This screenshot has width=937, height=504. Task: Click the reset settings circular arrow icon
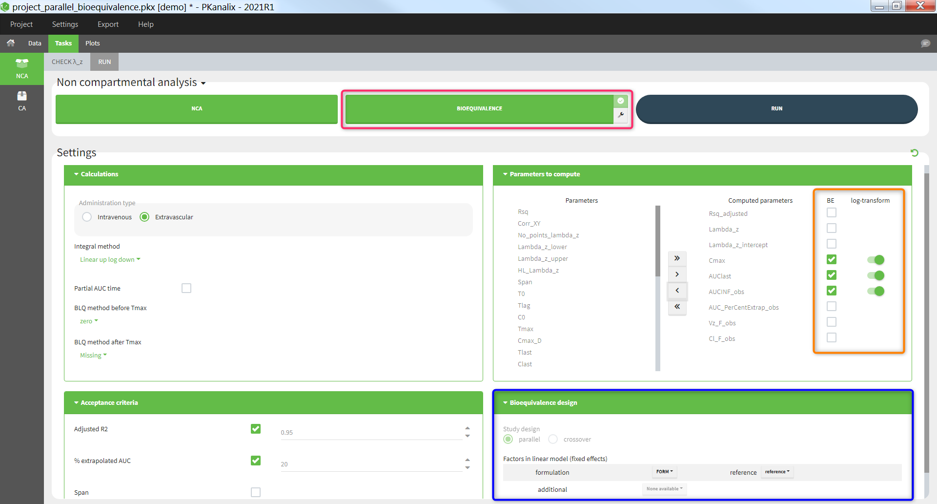914,153
